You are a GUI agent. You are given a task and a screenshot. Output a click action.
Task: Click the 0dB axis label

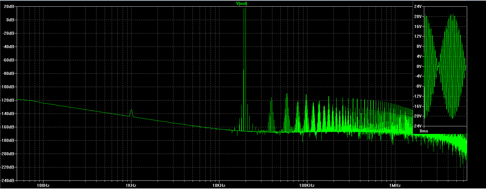[x=11, y=20]
